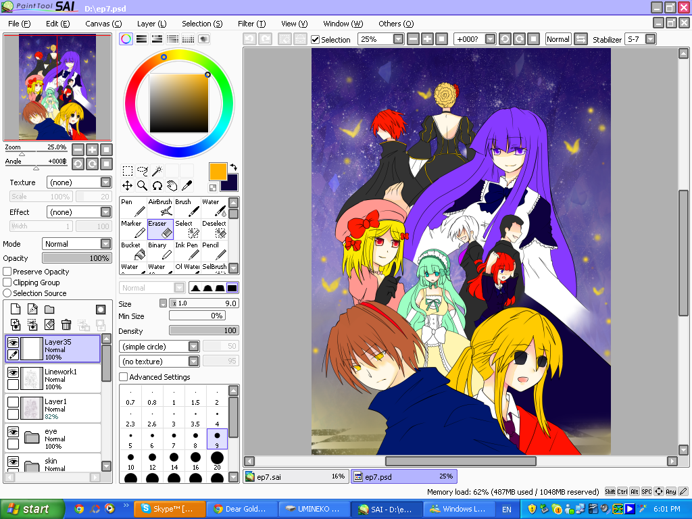Hide the eye folder layer

point(14,432)
